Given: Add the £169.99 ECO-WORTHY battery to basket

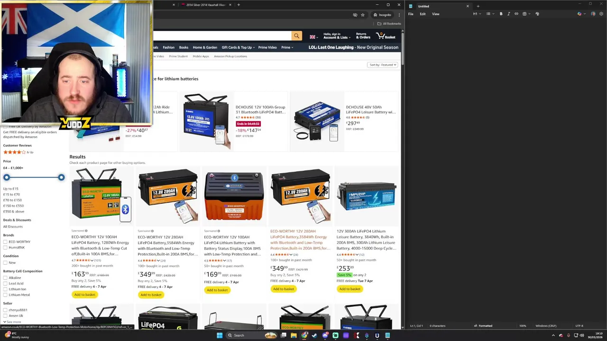Looking at the screenshot, I should 217,290.
